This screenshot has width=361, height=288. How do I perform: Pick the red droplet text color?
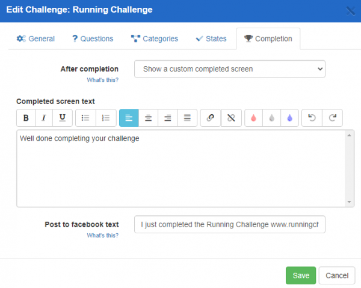pos(254,118)
